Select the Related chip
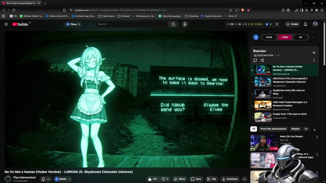 (295, 129)
